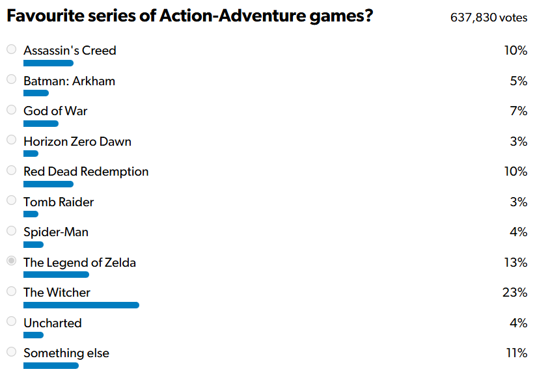This screenshot has width=537, height=378.
Task: Choose the Batman: Arkham radio option
Action: [x=11, y=79]
